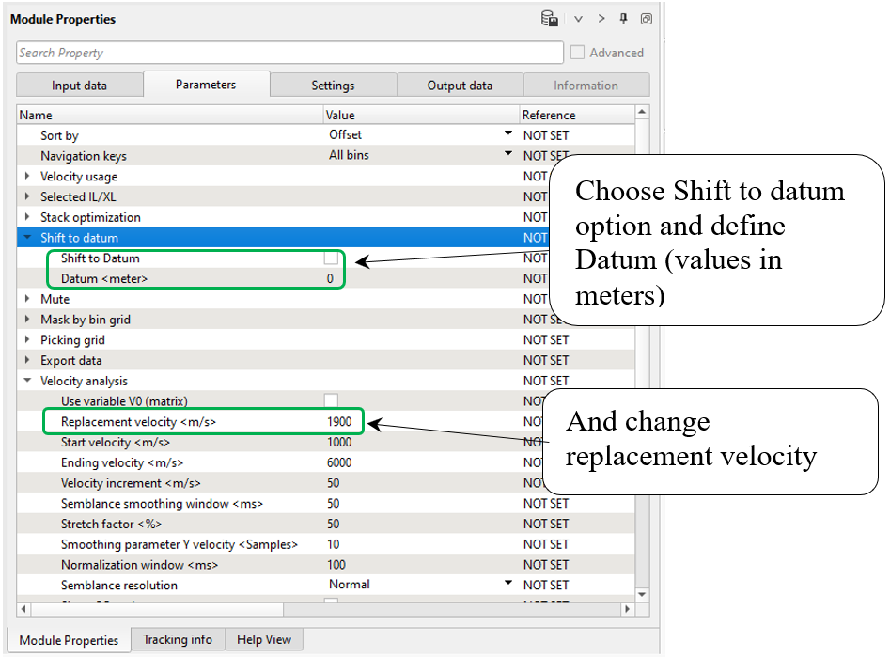
Task: Open the Output data tab
Action: tap(460, 86)
